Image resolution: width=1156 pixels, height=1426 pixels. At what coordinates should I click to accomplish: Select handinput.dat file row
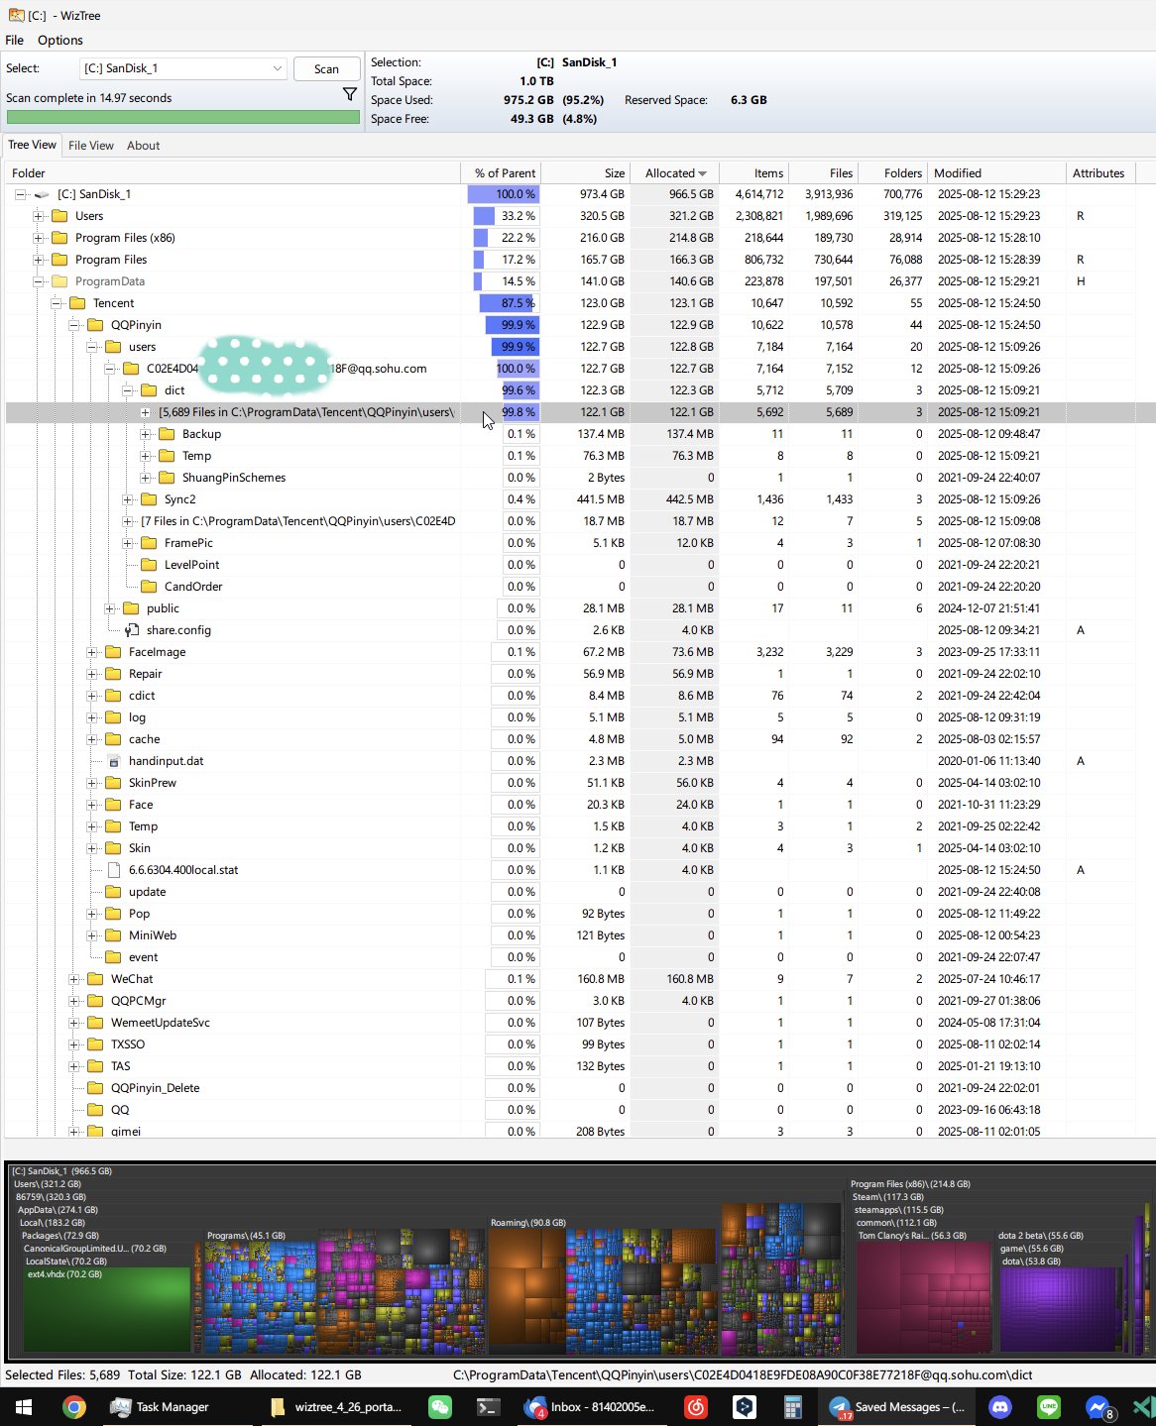point(580,761)
